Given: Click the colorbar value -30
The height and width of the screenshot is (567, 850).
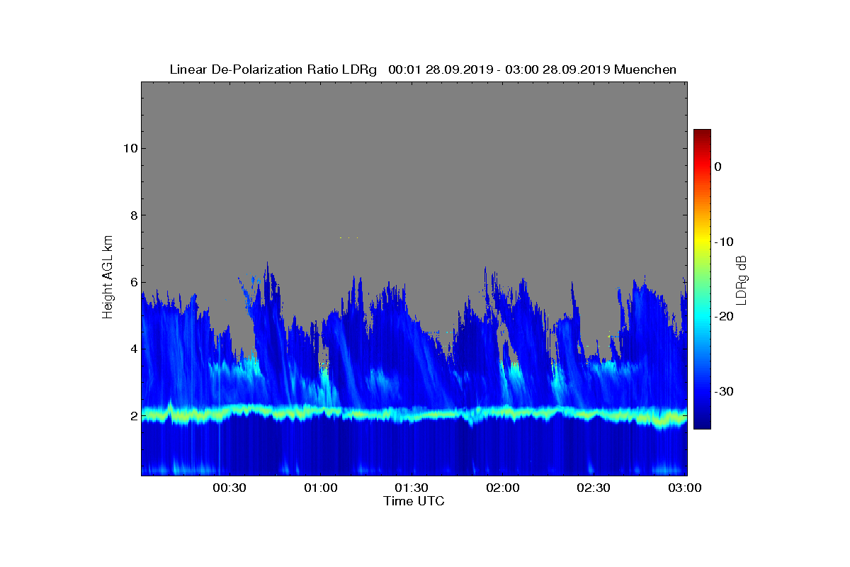Looking at the screenshot, I should pyautogui.click(x=724, y=392).
